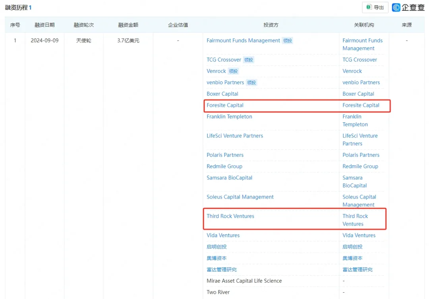
Task: Click 奥博资本 in related institution column
Action: 352,258
